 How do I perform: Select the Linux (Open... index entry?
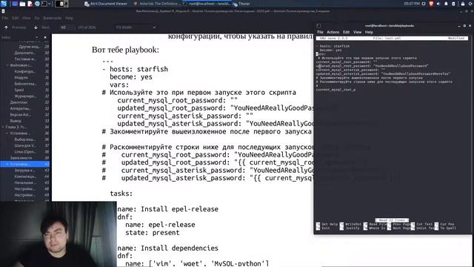click(24, 151)
